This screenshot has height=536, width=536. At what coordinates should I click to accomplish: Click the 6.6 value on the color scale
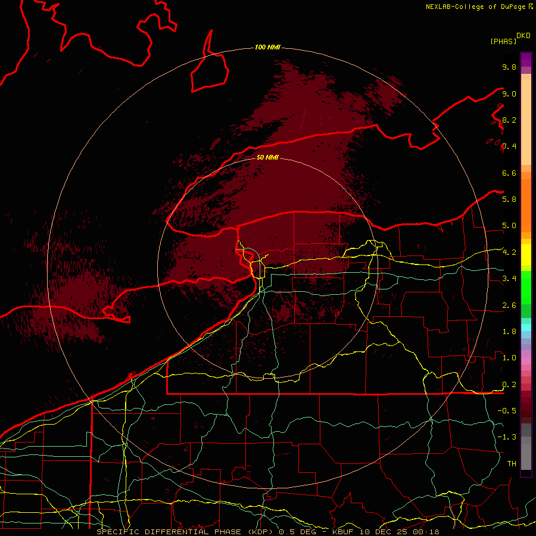coord(509,173)
